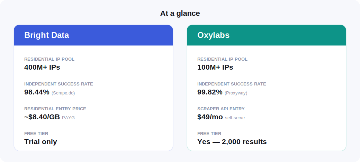Click Oxylabs' "INDEPENDENT SUCCESS RATE" label
The image size is (360, 162).
tap(232, 84)
